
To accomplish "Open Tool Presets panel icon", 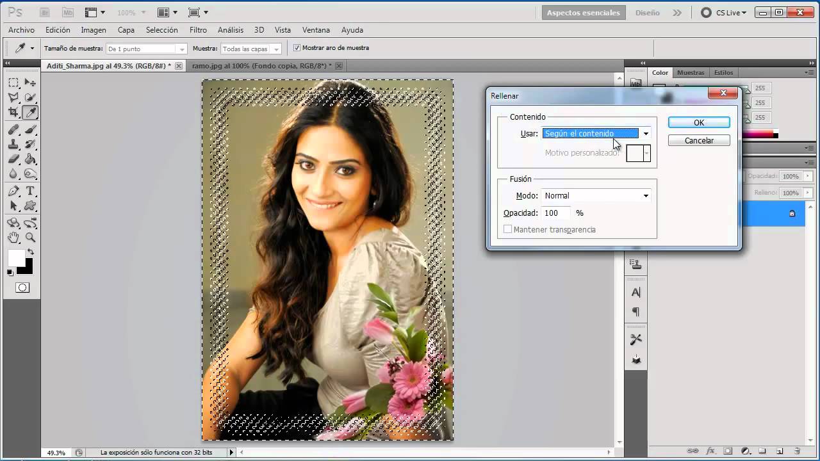I will [x=636, y=339].
